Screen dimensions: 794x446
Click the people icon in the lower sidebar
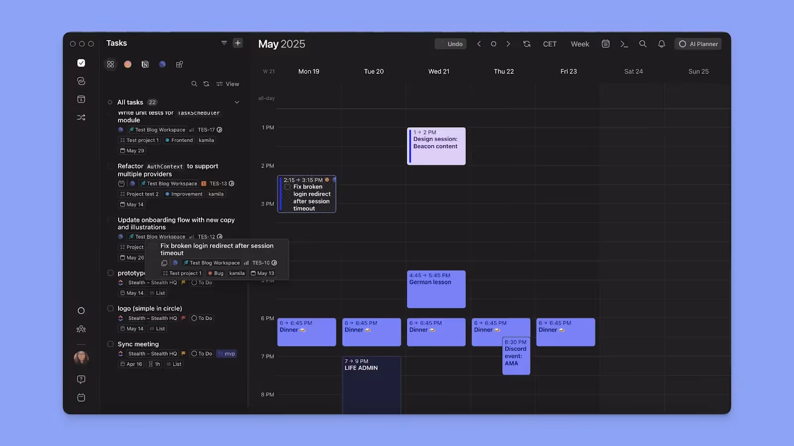tap(81, 329)
